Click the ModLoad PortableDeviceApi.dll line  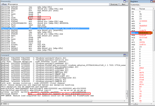(x=40, y=67)
